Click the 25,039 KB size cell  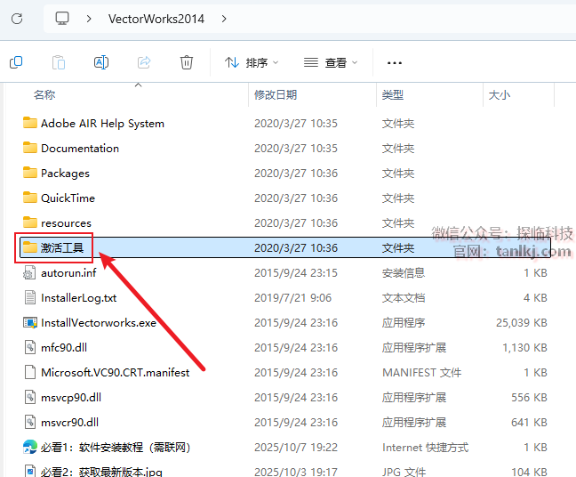point(522,322)
